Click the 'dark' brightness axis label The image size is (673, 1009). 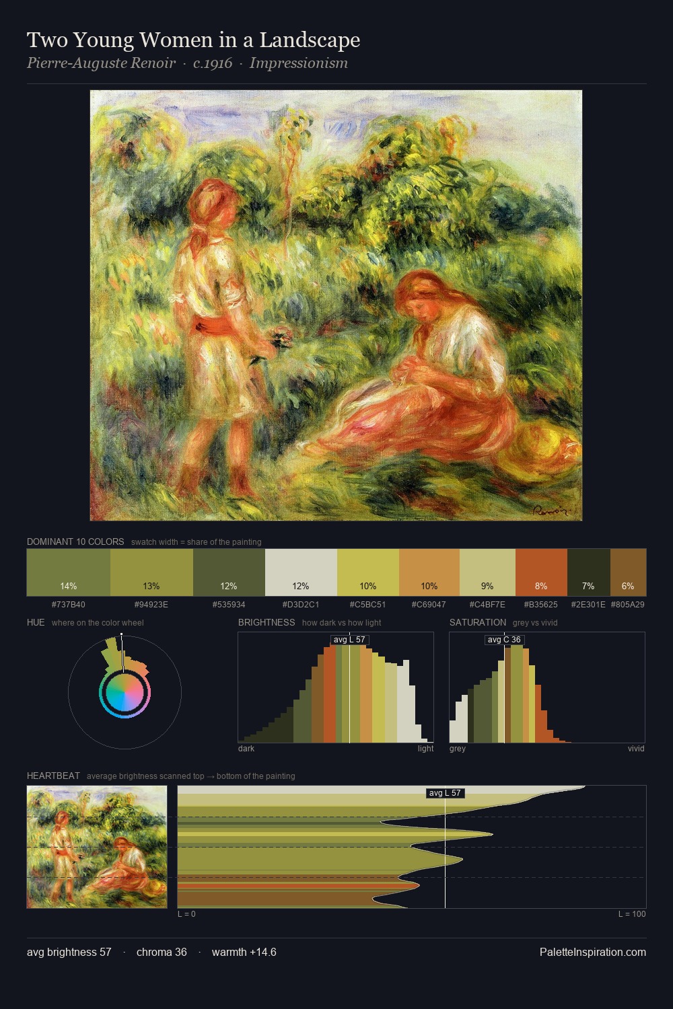246,748
